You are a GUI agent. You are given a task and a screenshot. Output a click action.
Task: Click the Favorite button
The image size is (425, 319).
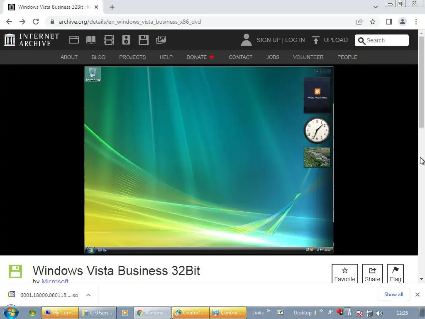pos(345,273)
